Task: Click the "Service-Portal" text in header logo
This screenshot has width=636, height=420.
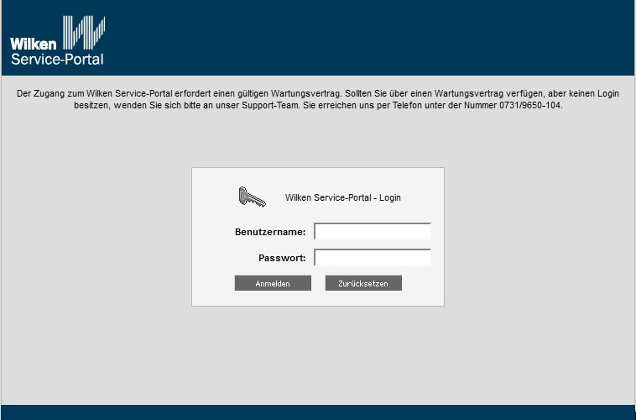Action: (57, 60)
